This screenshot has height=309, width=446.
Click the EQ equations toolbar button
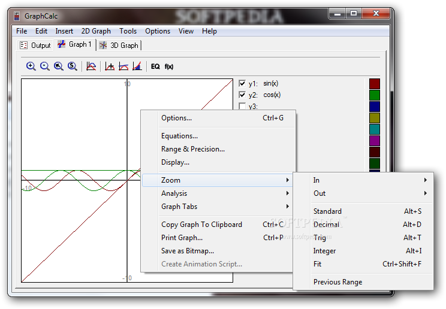[x=155, y=66]
